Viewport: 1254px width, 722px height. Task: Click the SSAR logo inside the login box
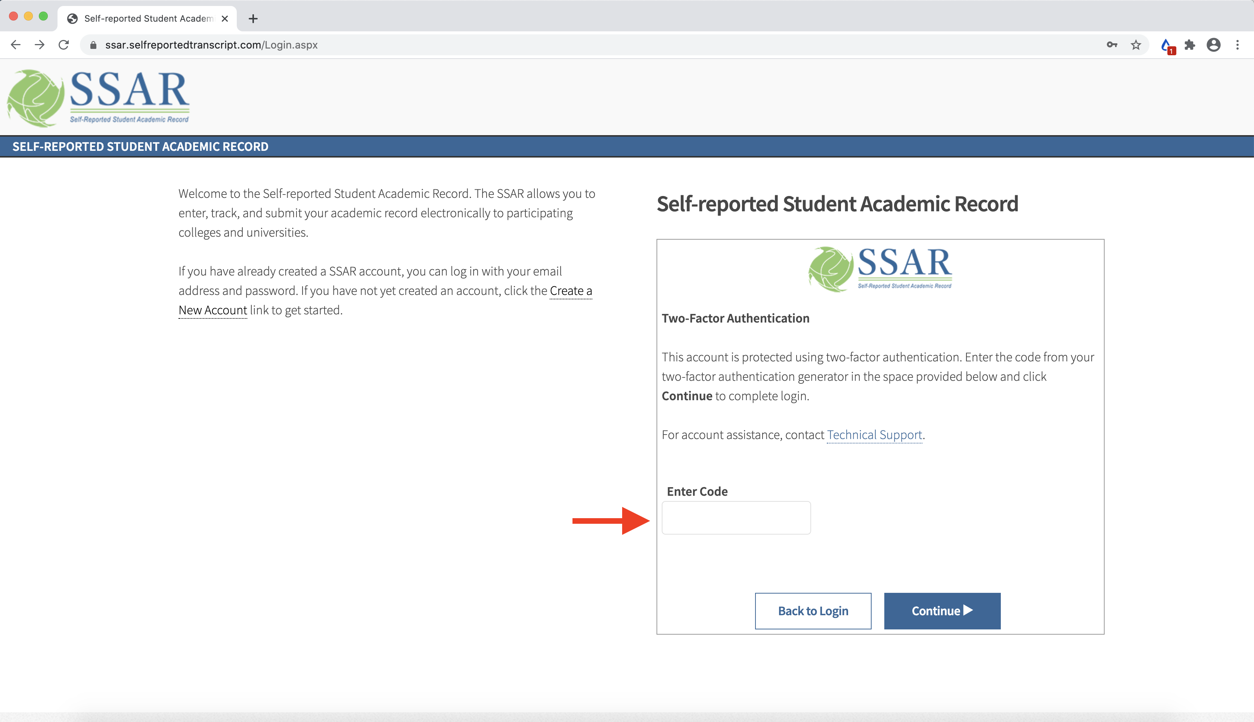pos(880,269)
